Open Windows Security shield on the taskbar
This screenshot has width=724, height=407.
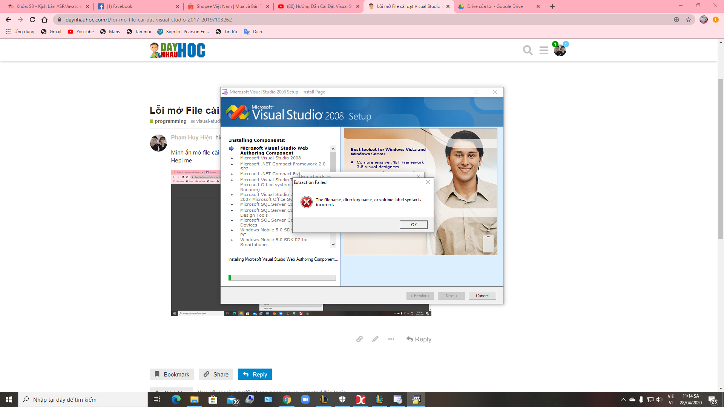[x=342, y=399]
